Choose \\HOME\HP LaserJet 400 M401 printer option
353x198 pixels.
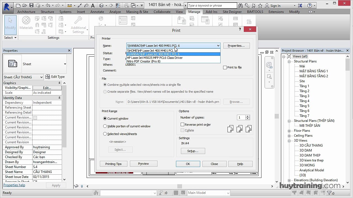tap(173, 51)
